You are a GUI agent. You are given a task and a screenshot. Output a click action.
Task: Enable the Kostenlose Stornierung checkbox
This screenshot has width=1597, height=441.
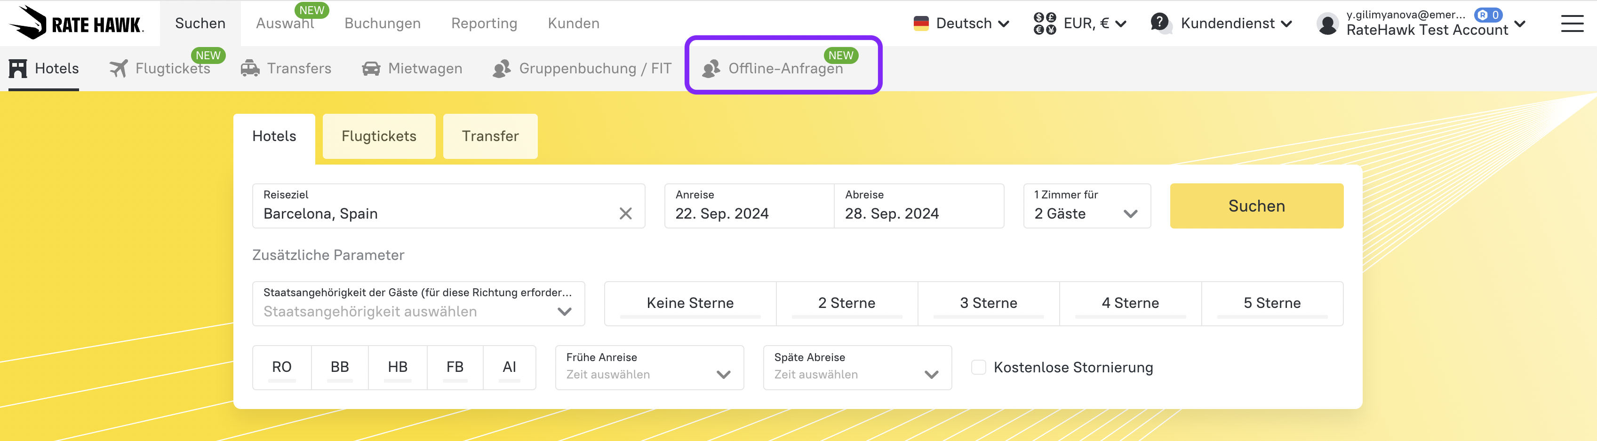pos(978,367)
